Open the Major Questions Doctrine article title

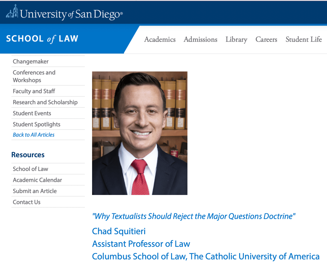coord(193,216)
